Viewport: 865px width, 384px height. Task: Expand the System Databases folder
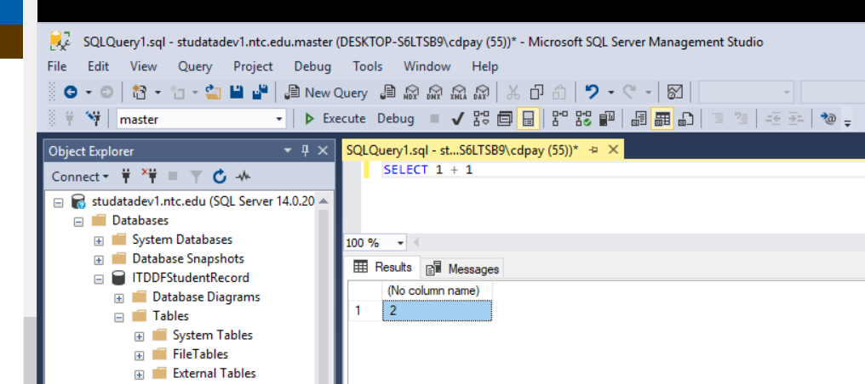(x=99, y=240)
